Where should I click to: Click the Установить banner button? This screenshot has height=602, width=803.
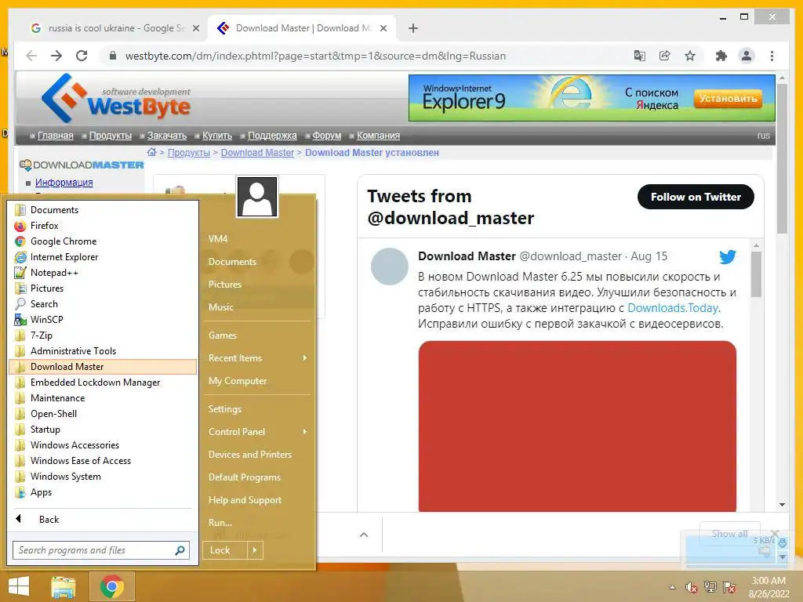click(x=728, y=98)
